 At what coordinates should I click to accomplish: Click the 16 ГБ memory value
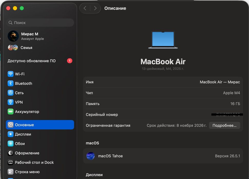point(235,104)
